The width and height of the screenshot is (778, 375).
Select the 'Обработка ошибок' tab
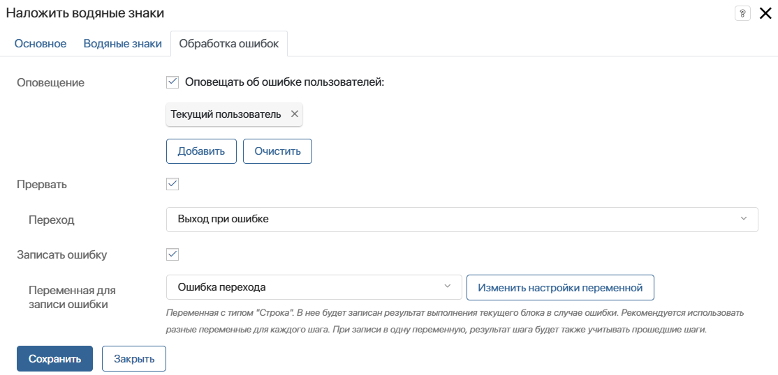click(229, 44)
